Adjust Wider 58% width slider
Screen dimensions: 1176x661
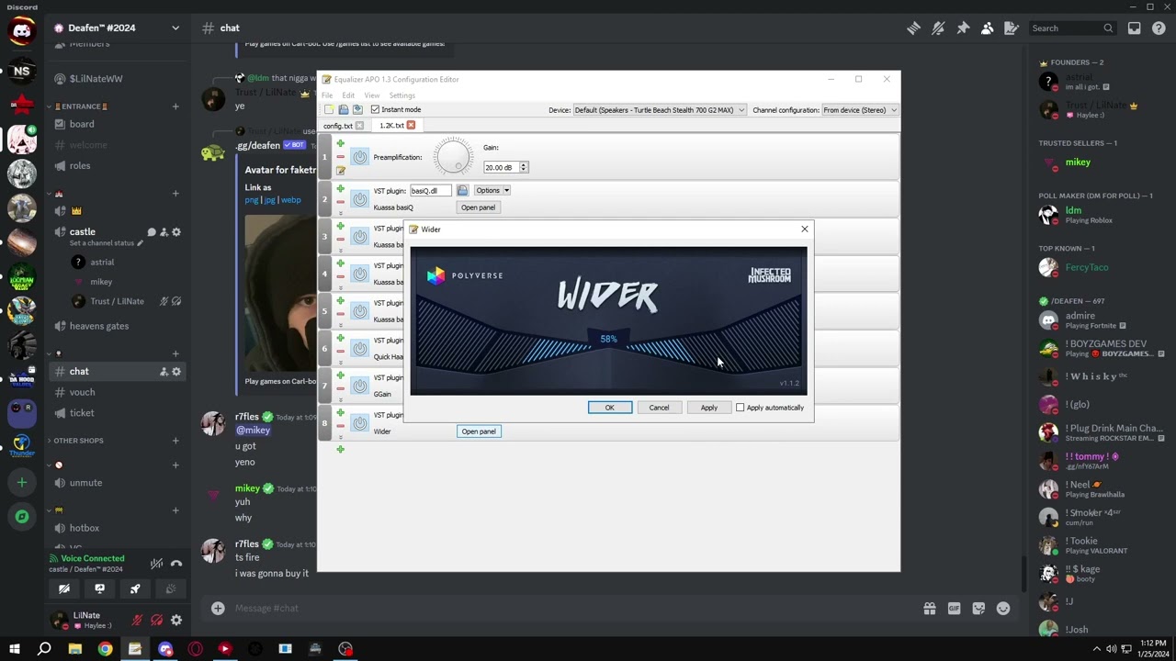608,340
